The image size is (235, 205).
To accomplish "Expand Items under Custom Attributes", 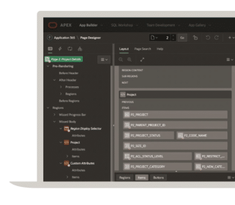I will (67, 177).
